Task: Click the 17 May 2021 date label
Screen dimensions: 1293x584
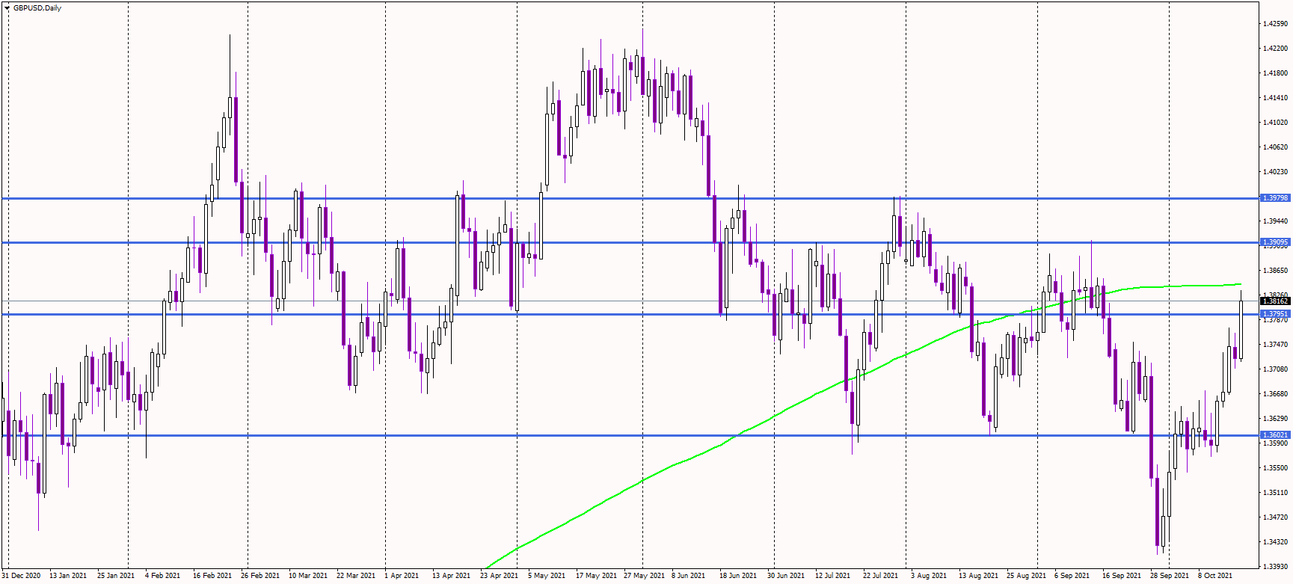Action: point(596,576)
